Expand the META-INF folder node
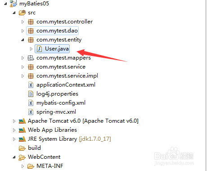This screenshot has height=171, width=207. point(22,166)
